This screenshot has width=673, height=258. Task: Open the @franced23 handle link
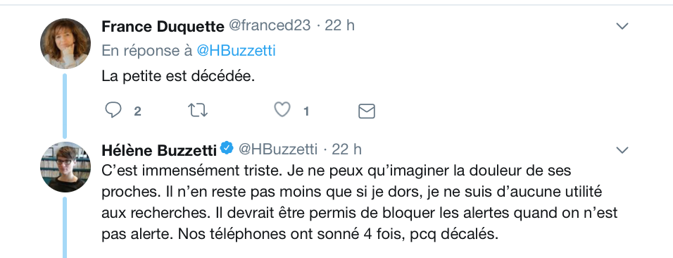(269, 26)
